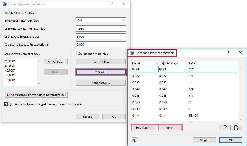Click OK in Épületgépészeti beállítások dialog
This screenshot has width=247, height=146.
coord(114,117)
